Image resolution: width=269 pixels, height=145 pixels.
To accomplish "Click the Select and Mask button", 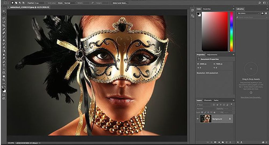I will 120,3.
